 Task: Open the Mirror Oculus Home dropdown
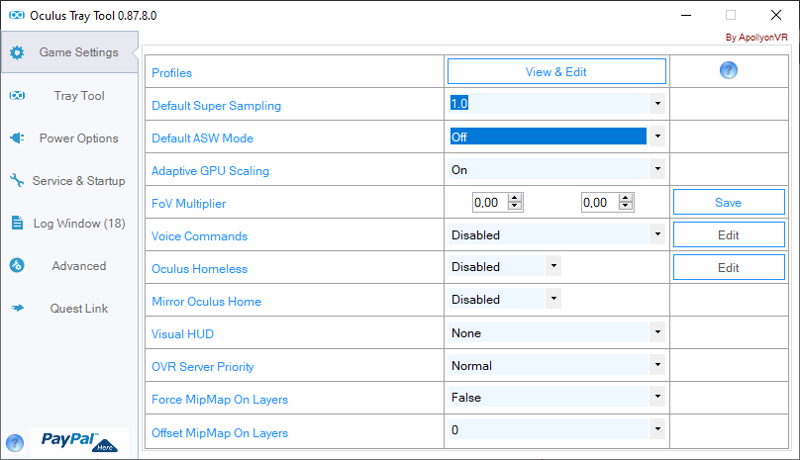pyautogui.click(x=553, y=299)
